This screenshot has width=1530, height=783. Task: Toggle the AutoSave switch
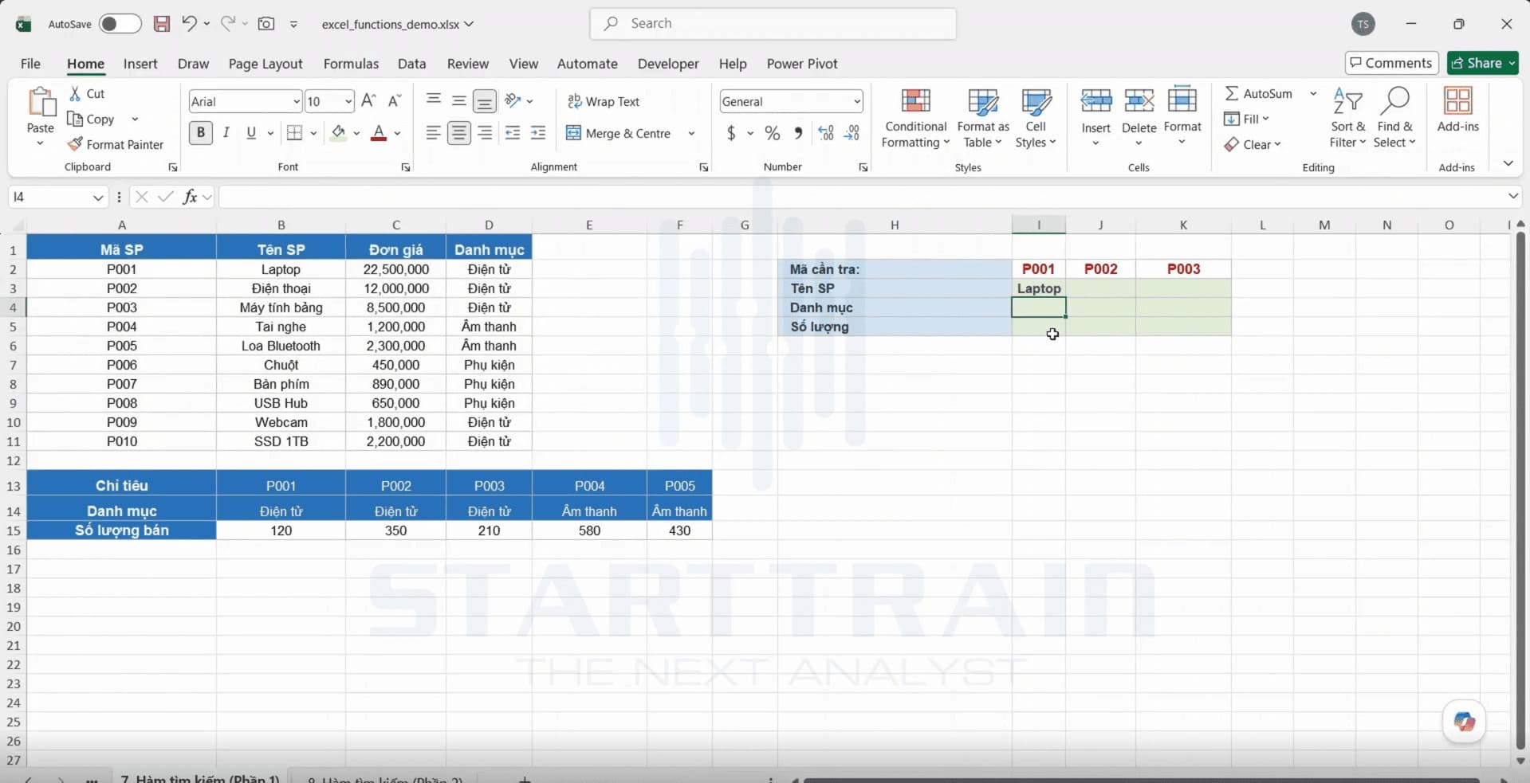(x=120, y=24)
